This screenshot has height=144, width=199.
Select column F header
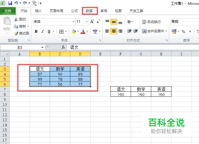tap(120, 54)
